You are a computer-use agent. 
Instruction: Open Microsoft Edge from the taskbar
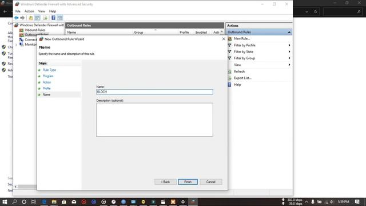(44, 201)
